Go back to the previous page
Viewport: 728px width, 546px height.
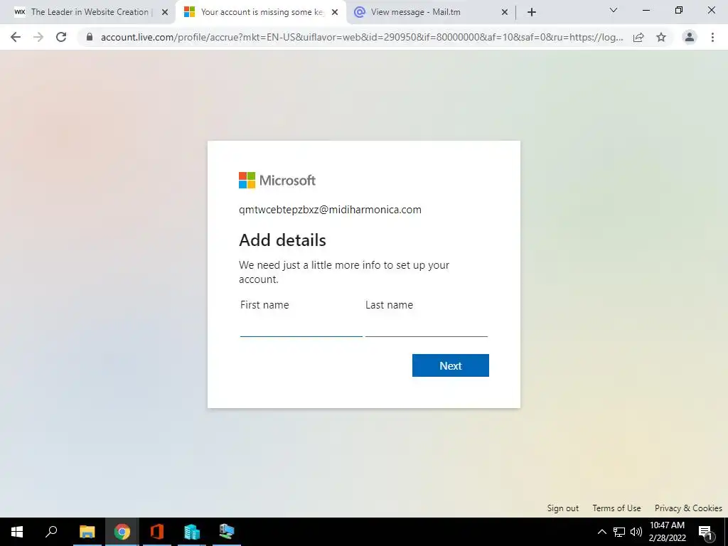16,37
